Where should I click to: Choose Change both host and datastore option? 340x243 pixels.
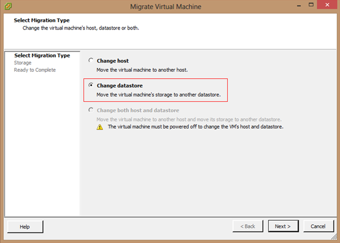tap(91, 110)
